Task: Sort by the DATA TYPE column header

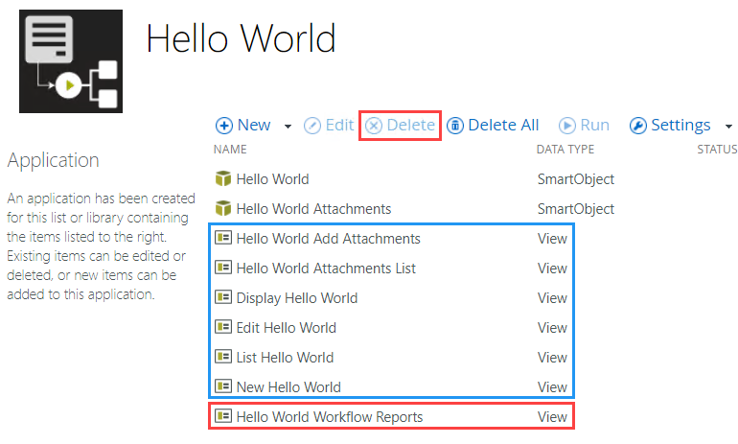Action: point(565,150)
